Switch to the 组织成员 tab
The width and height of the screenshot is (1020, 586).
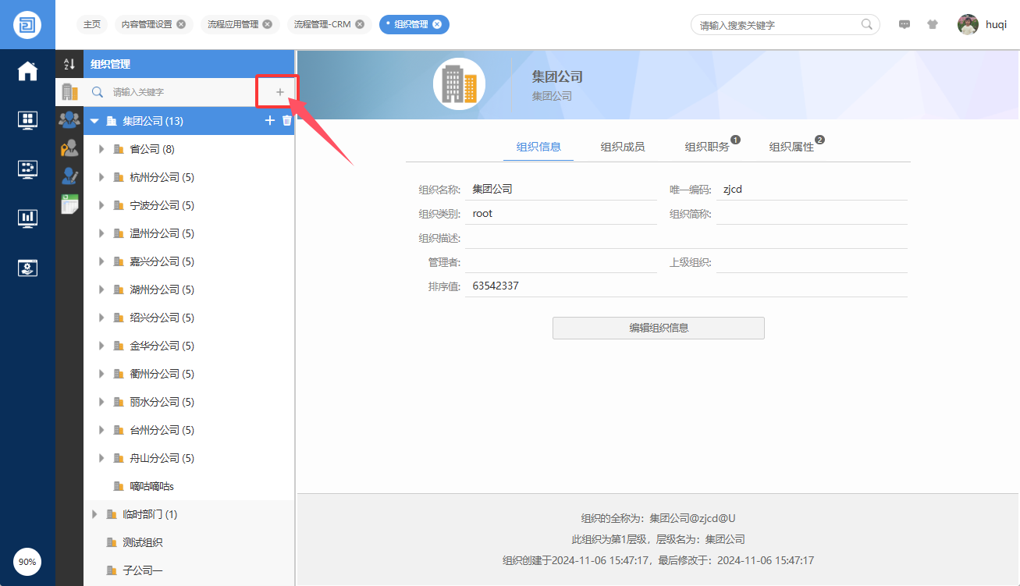point(622,147)
